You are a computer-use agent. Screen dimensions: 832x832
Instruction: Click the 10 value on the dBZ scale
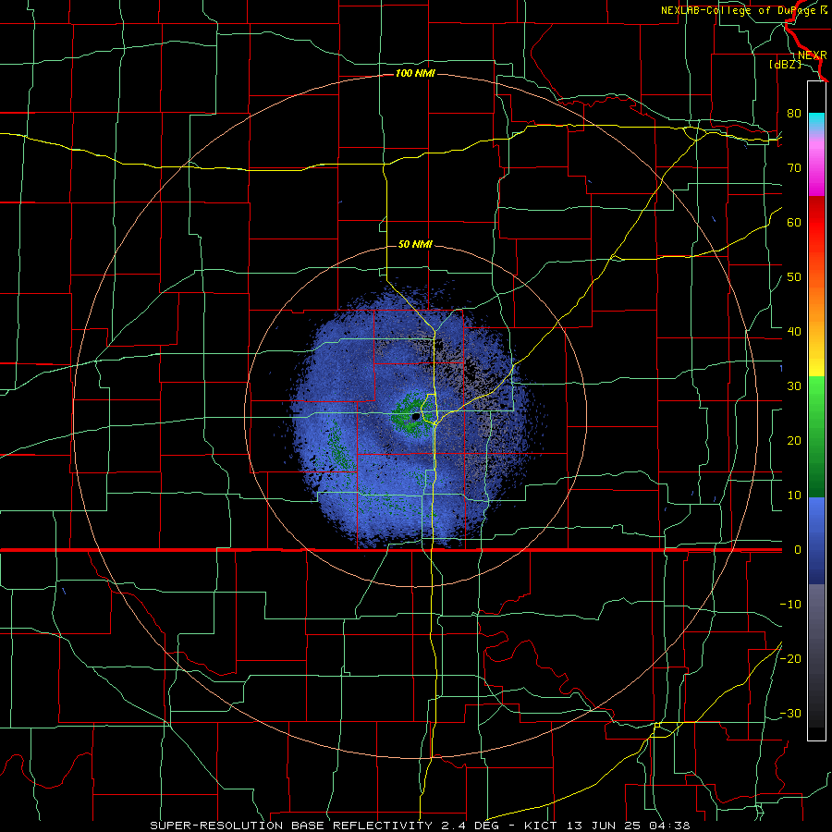(794, 496)
